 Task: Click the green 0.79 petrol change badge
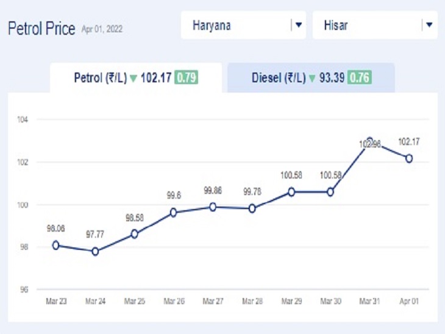[x=186, y=78]
